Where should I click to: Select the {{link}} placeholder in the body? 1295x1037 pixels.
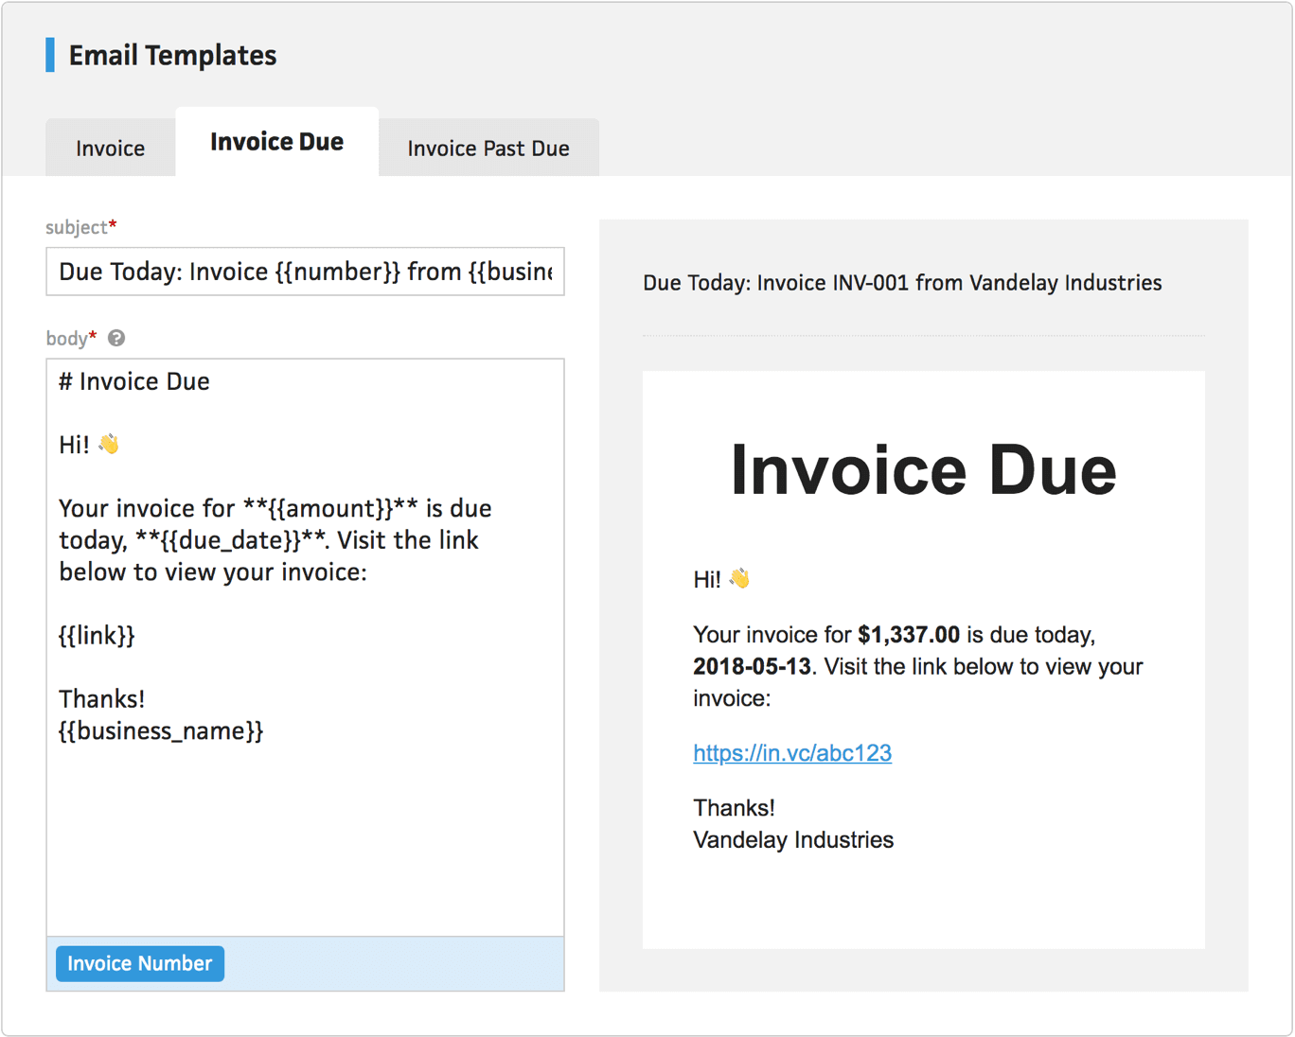tap(96, 635)
